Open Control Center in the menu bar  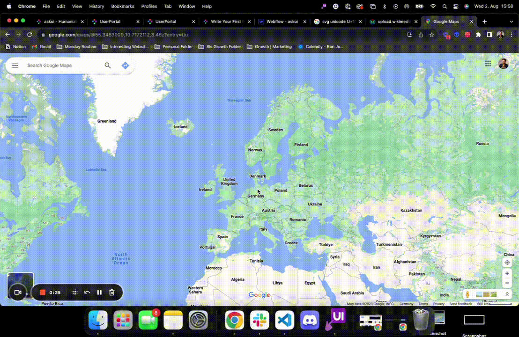pos(455,6)
